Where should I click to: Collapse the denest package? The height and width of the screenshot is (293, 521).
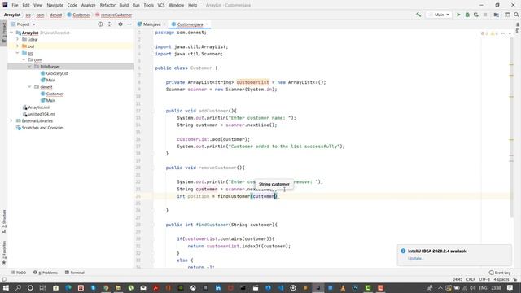tap(30, 87)
